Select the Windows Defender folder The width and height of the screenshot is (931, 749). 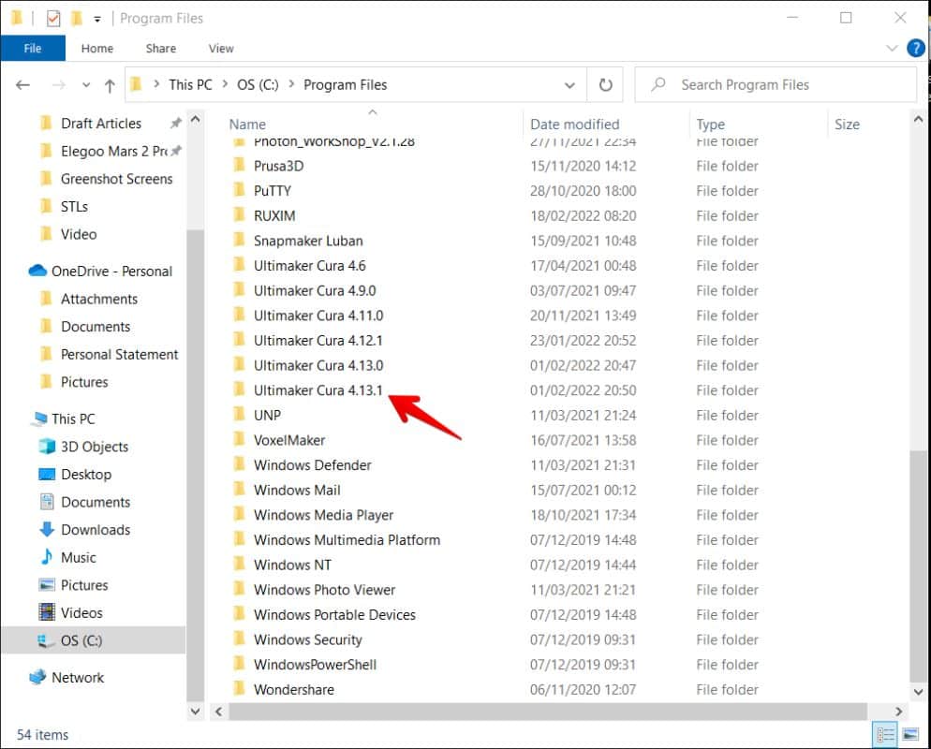coord(312,464)
